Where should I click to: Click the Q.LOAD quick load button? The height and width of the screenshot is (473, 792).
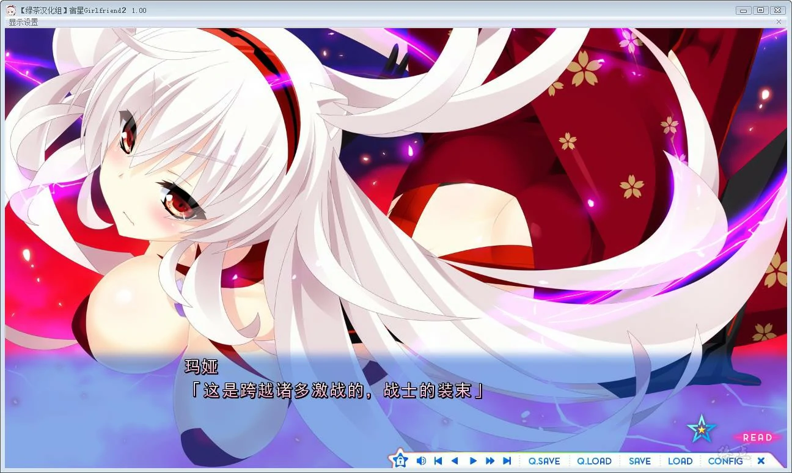594,461
